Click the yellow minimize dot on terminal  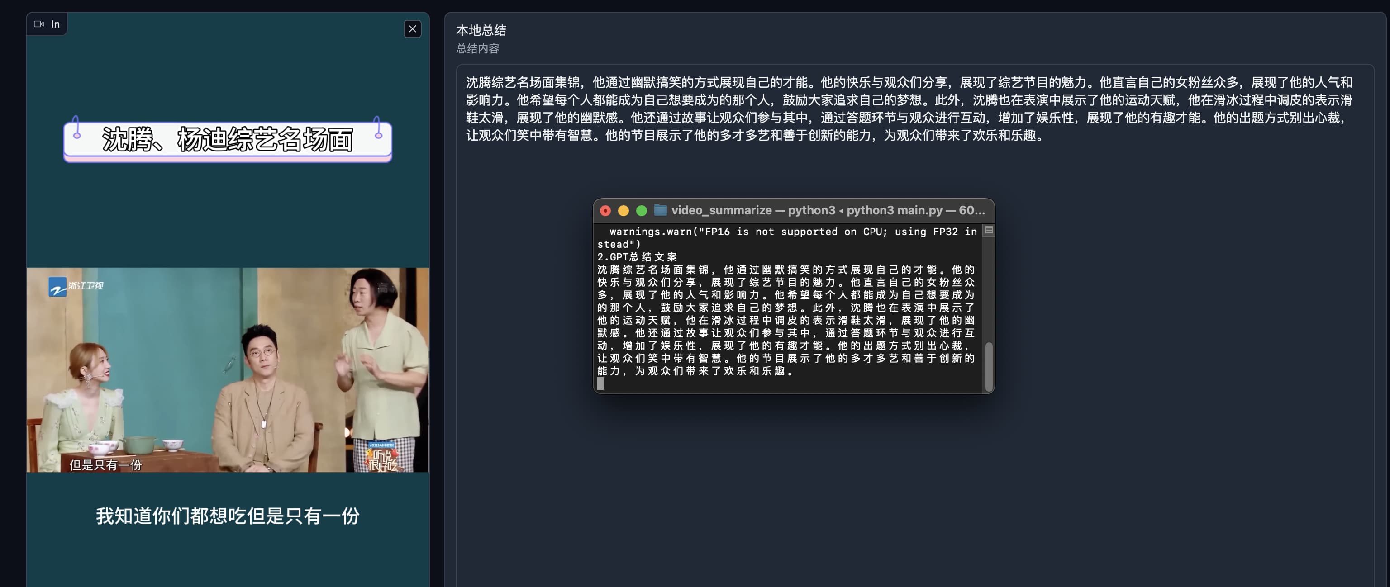coord(623,211)
